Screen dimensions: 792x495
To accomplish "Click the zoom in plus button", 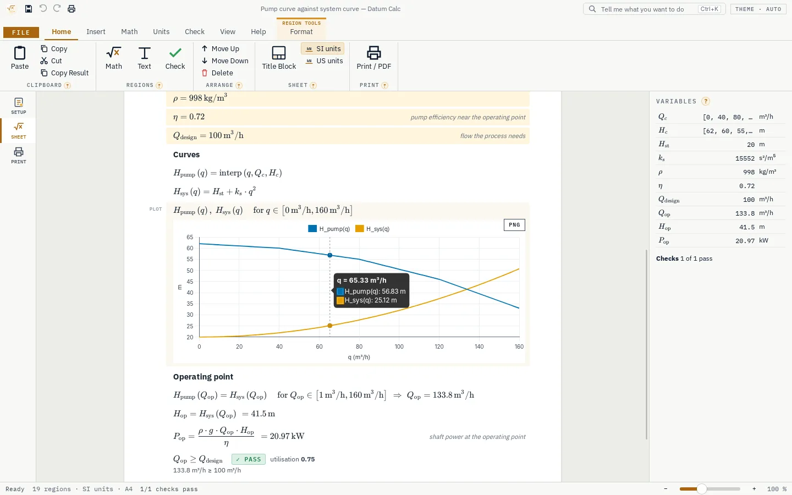I will pyautogui.click(x=754, y=489).
